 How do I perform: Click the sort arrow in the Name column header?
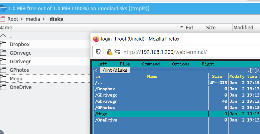pyautogui.click(x=182, y=27)
